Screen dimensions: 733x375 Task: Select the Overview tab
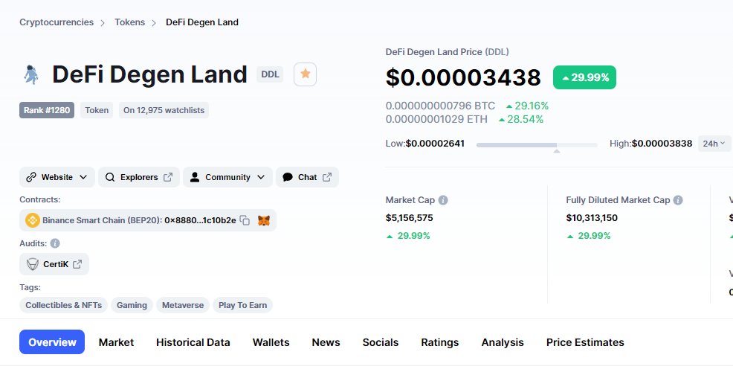pos(52,342)
